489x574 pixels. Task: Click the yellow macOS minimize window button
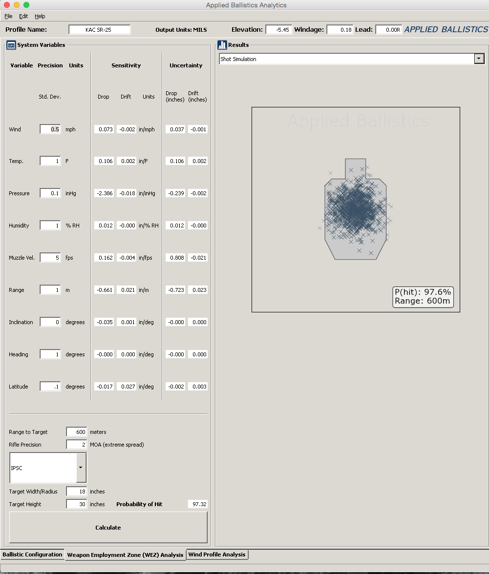(17, 5)
